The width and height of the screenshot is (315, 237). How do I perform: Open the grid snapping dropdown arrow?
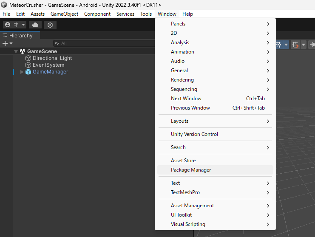(x=304, y=45)
